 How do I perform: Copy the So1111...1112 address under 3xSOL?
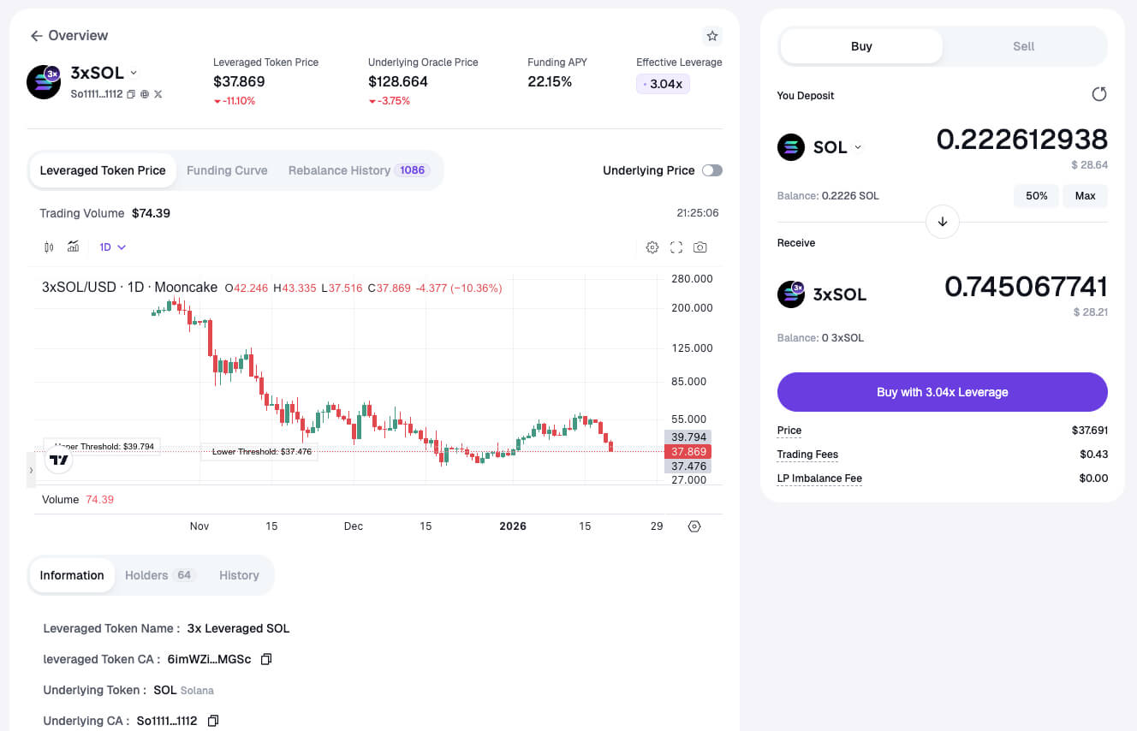(x=131, y=94)
